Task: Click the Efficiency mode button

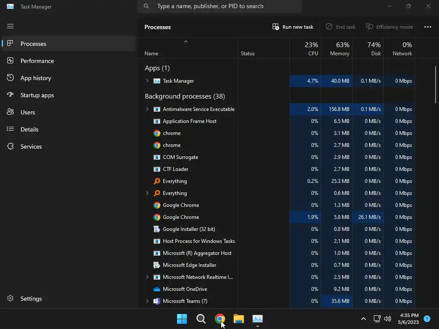Action: tap(389, 27)
